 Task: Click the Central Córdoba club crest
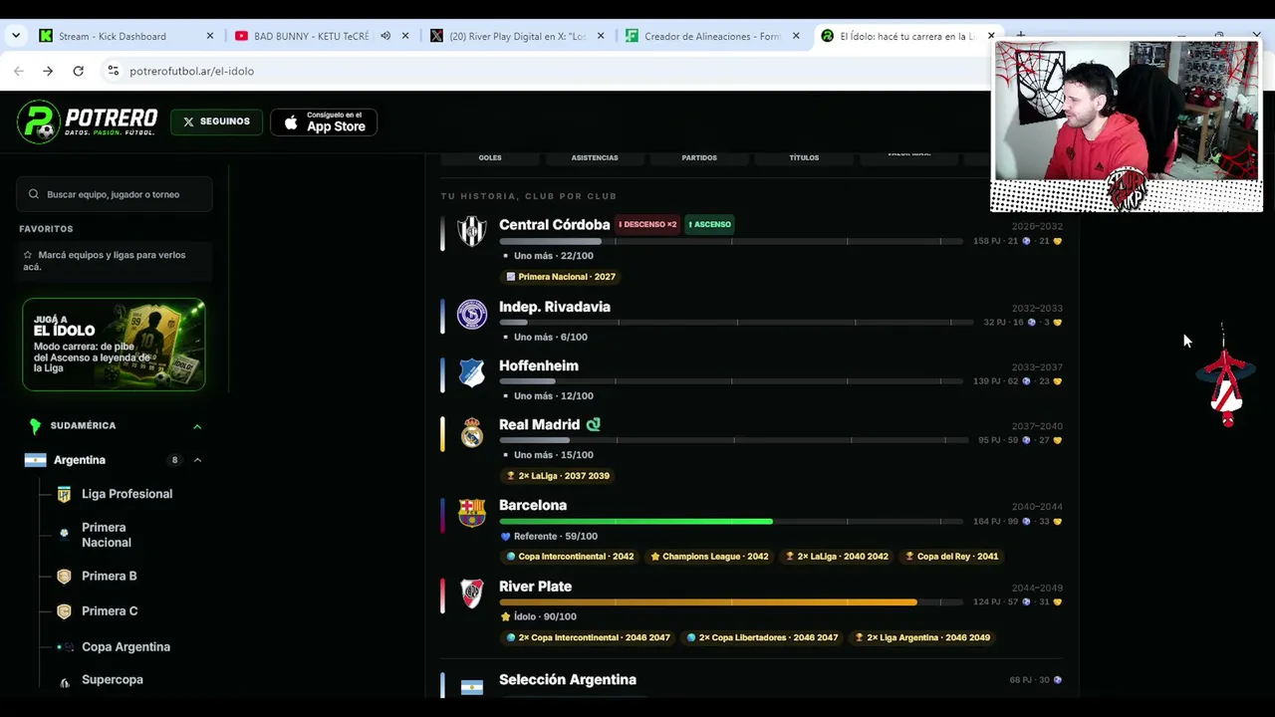pos(471,231)
